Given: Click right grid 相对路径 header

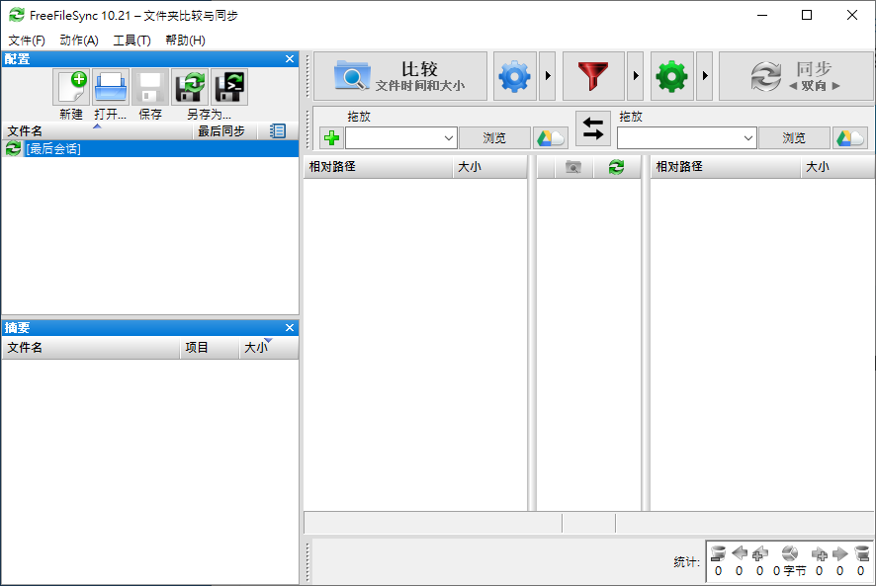Looking at the screenshot, I should click(725, 166).
